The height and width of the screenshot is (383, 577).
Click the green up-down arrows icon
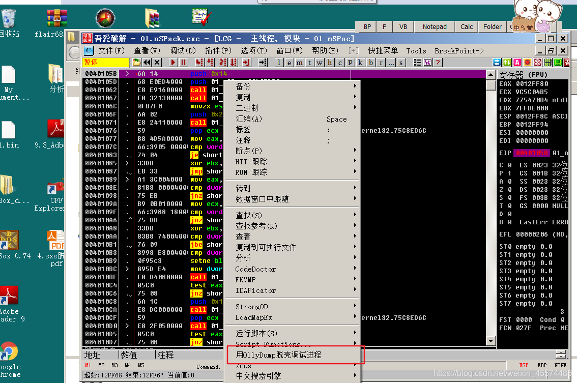(507, 63)
